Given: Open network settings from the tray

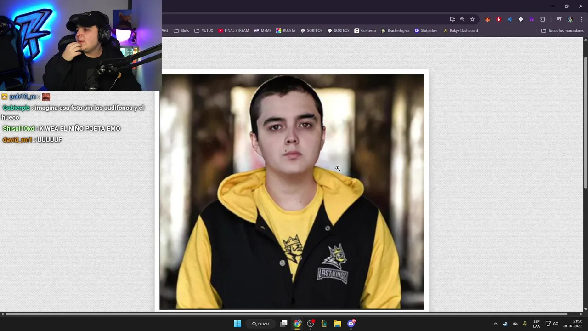Looking at the screenshot, I should (548, 324).
